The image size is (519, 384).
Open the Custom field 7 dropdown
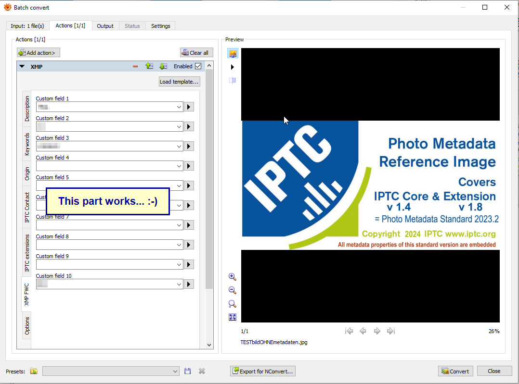click(x=179, y=225)
